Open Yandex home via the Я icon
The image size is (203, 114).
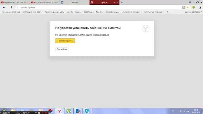click(x=11, y=8)
